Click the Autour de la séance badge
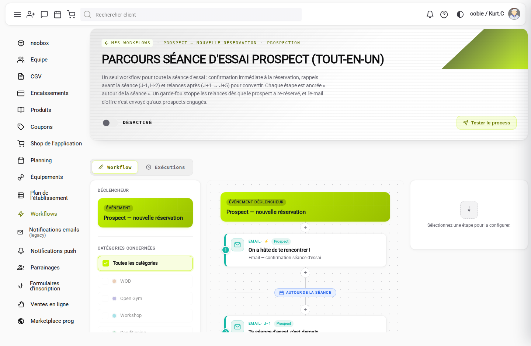This screenshot has width=531, height=346. 305,293
